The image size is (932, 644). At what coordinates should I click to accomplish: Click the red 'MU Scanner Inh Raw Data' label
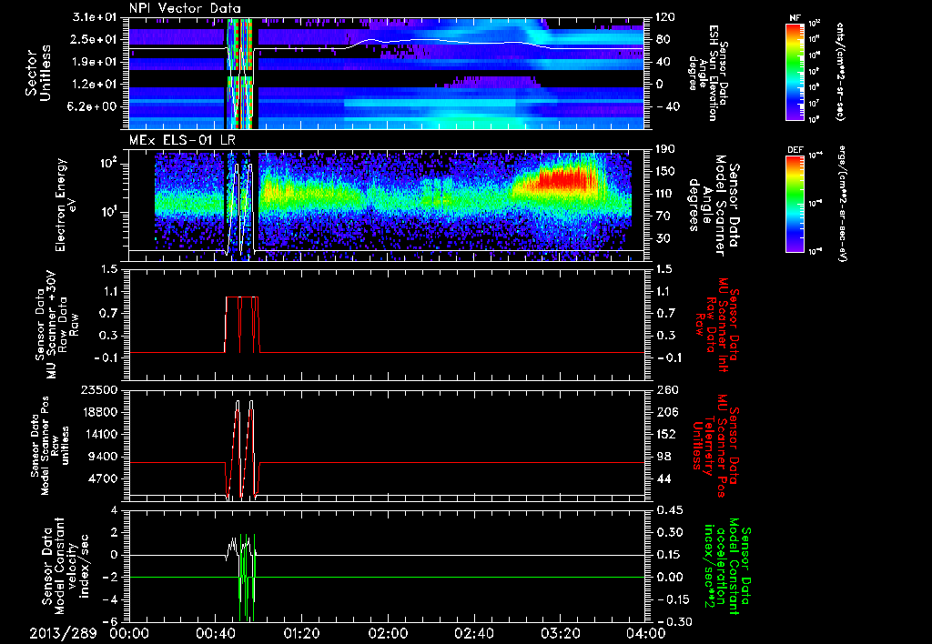tap(718, 325)
